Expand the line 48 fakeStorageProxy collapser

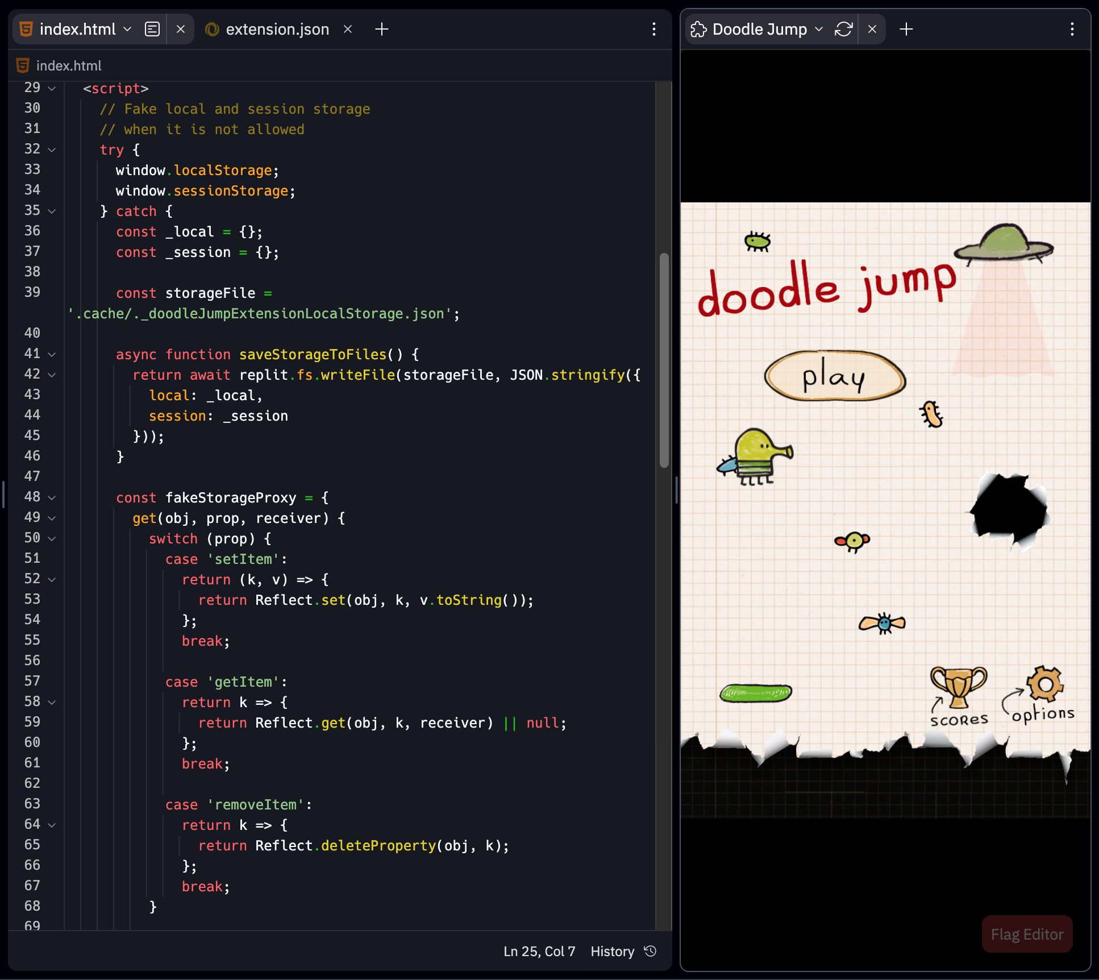click(x=53, y=497)
